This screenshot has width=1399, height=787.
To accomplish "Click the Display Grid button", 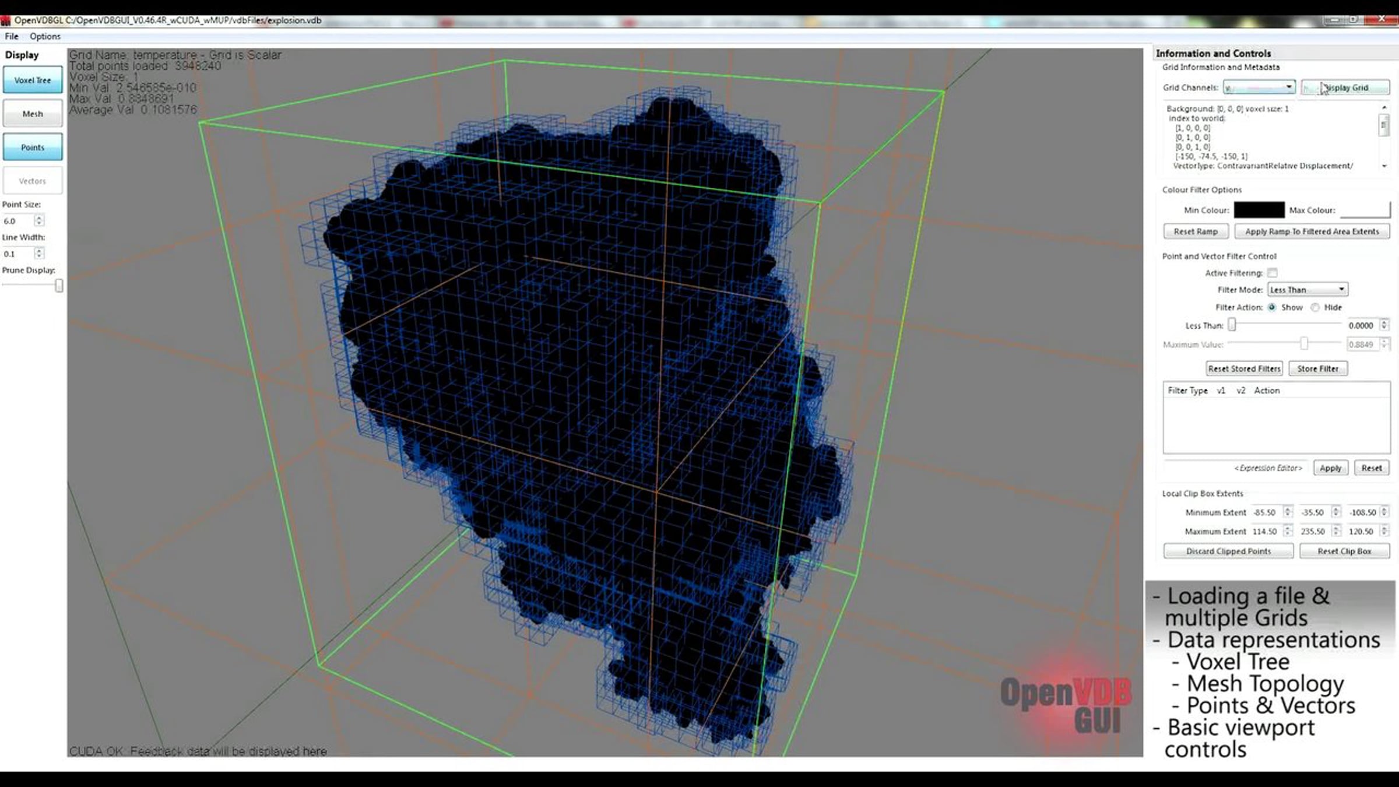I will point(1345,87).
